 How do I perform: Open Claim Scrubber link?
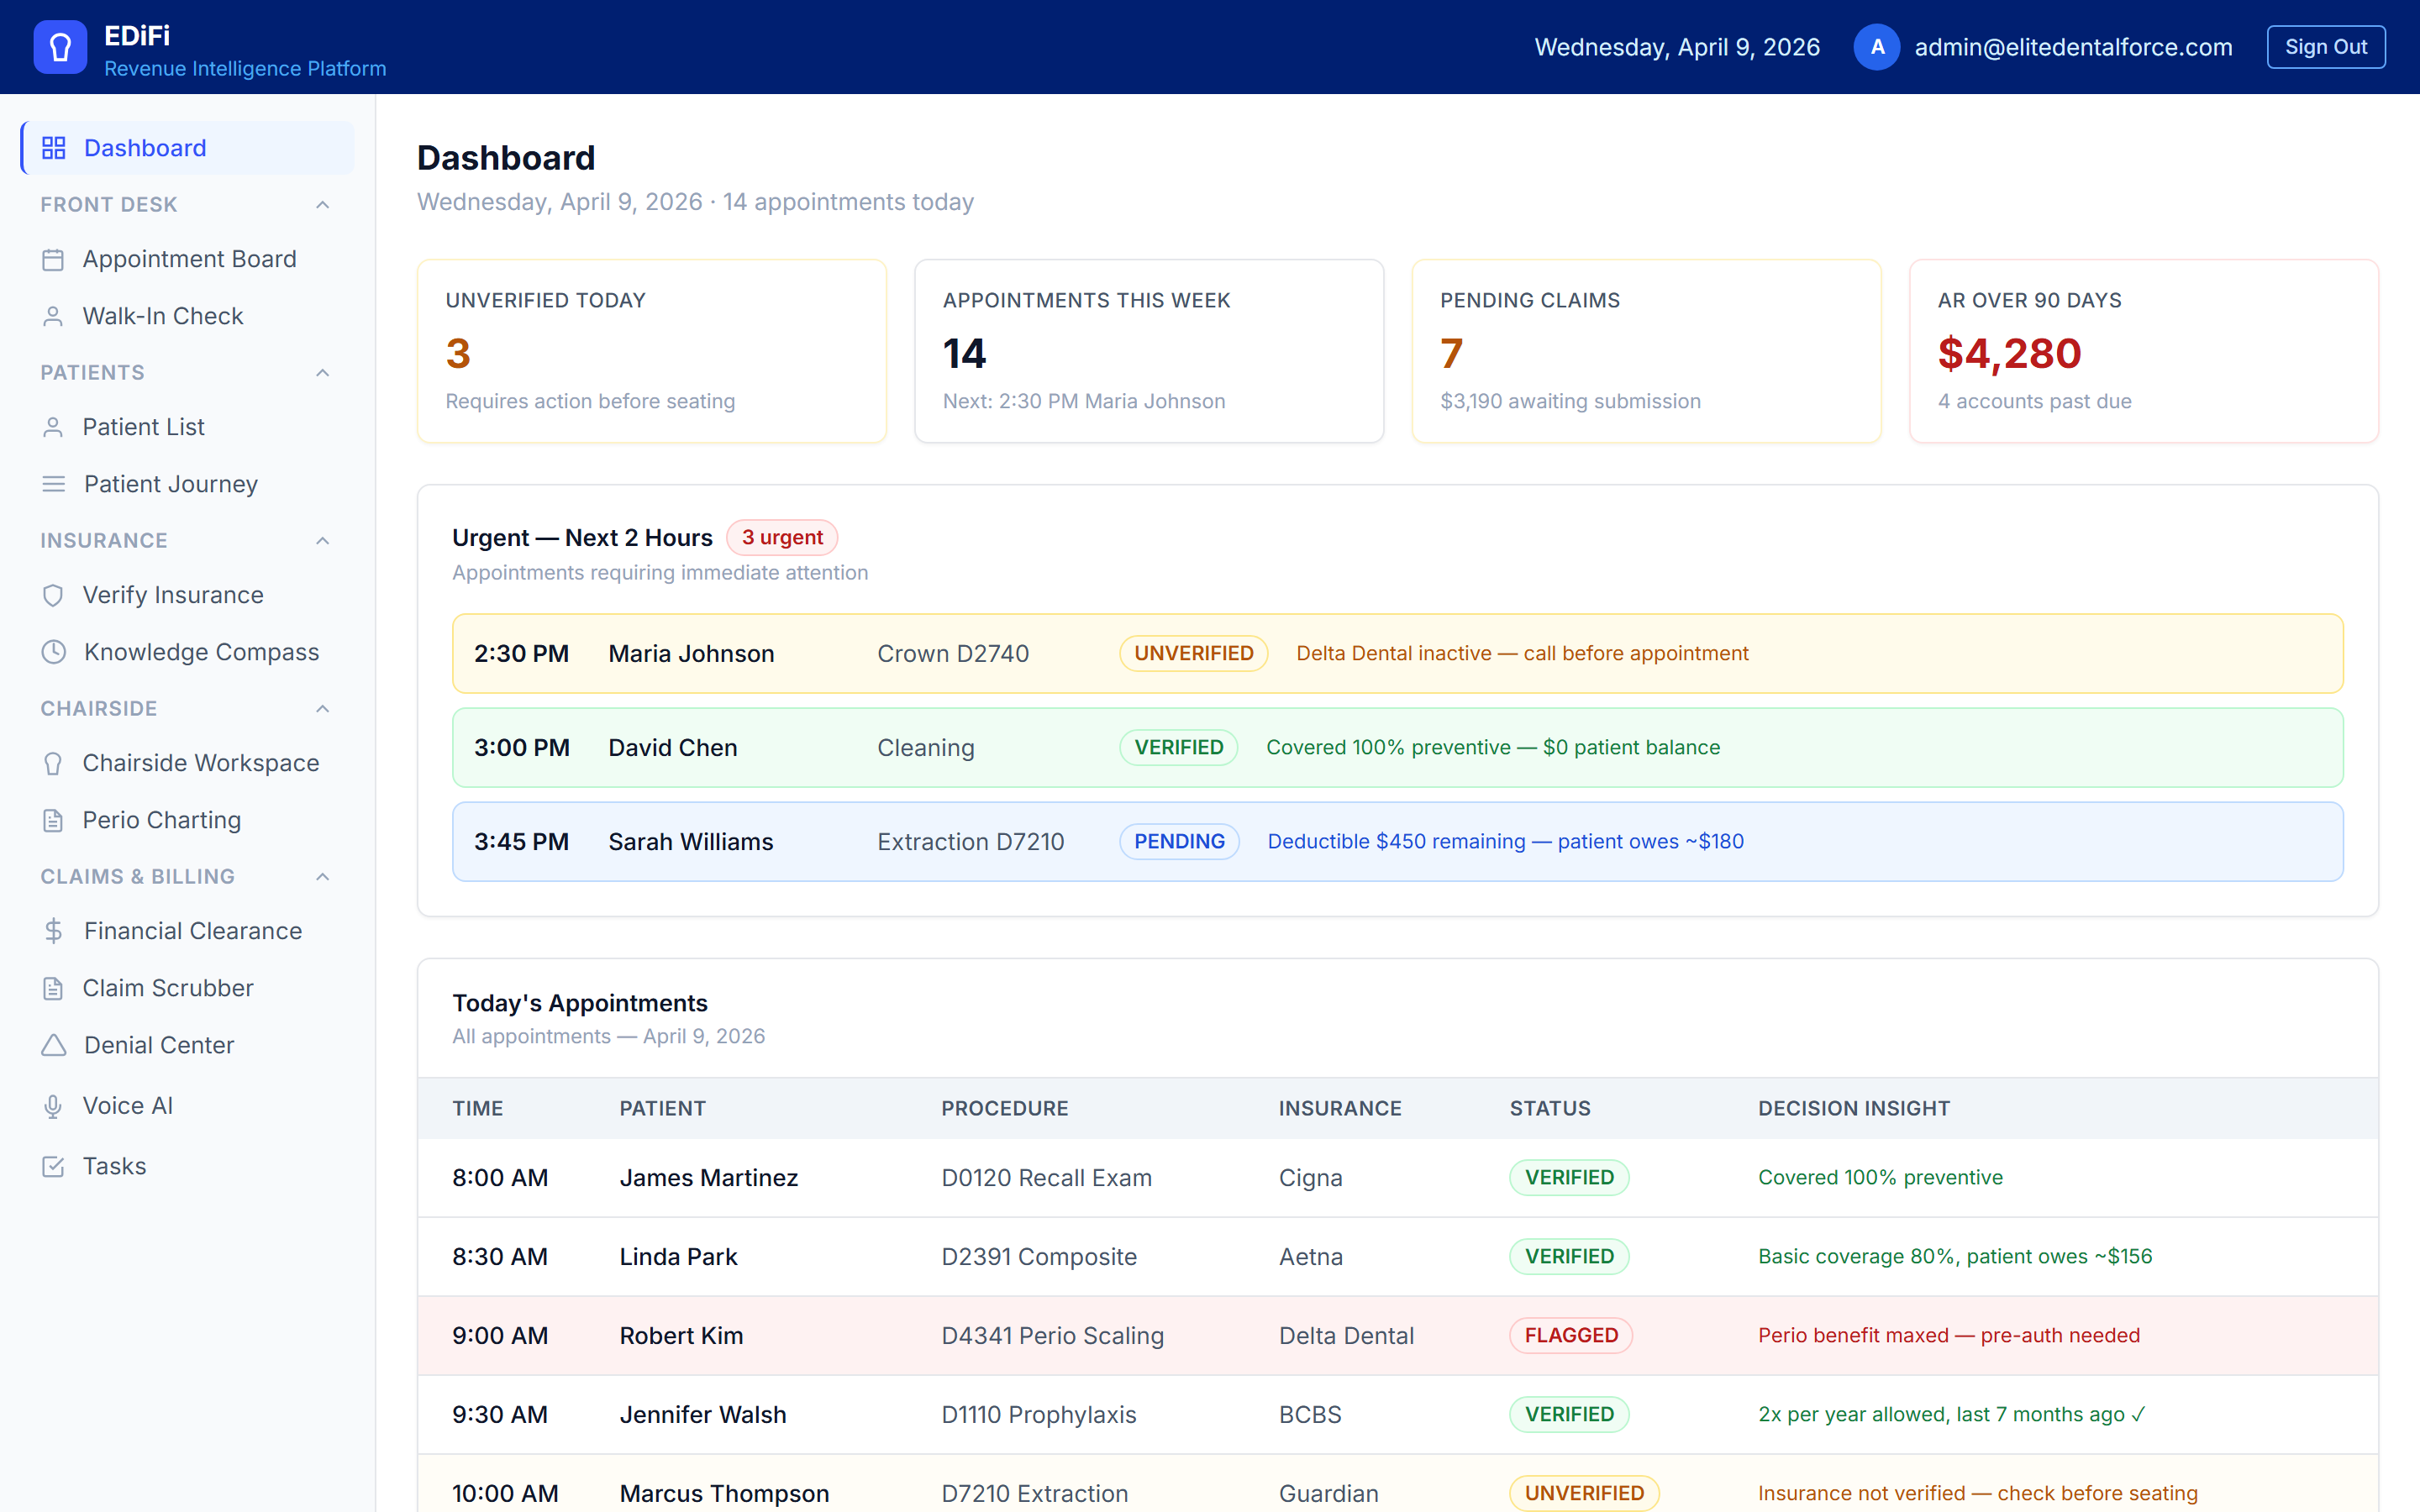[168, 987]
